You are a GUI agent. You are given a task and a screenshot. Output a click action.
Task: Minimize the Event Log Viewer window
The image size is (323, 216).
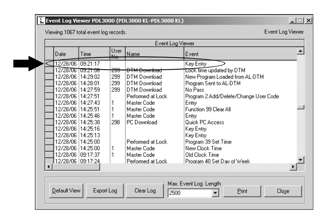point(292,21)
